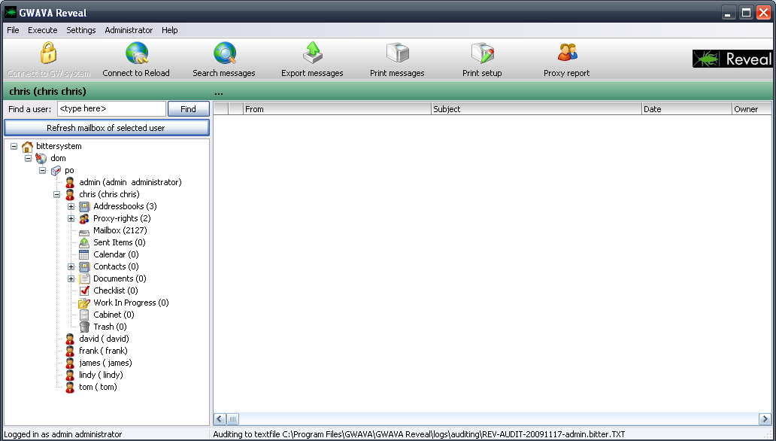
Task: Click the chris user icon in tree
Action: (70, 195)
